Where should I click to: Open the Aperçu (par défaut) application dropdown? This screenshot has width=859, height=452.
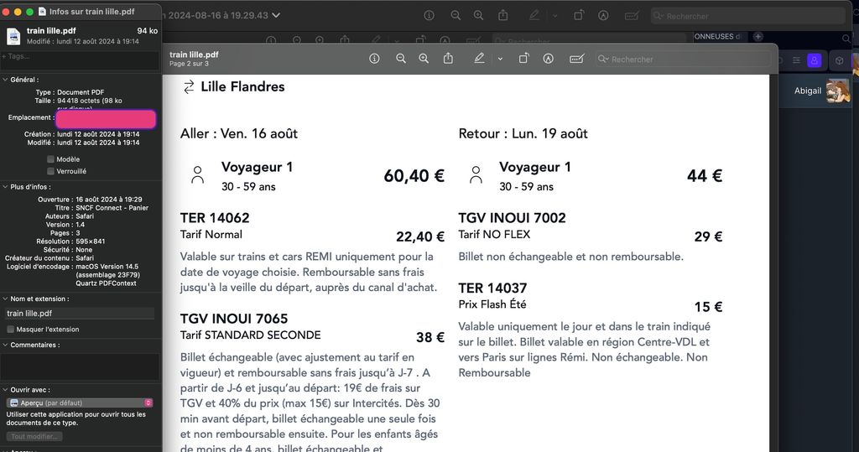pyautogui.click(x=80, y=403)
